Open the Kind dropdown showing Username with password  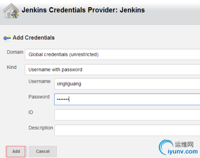tap(112, 70)
